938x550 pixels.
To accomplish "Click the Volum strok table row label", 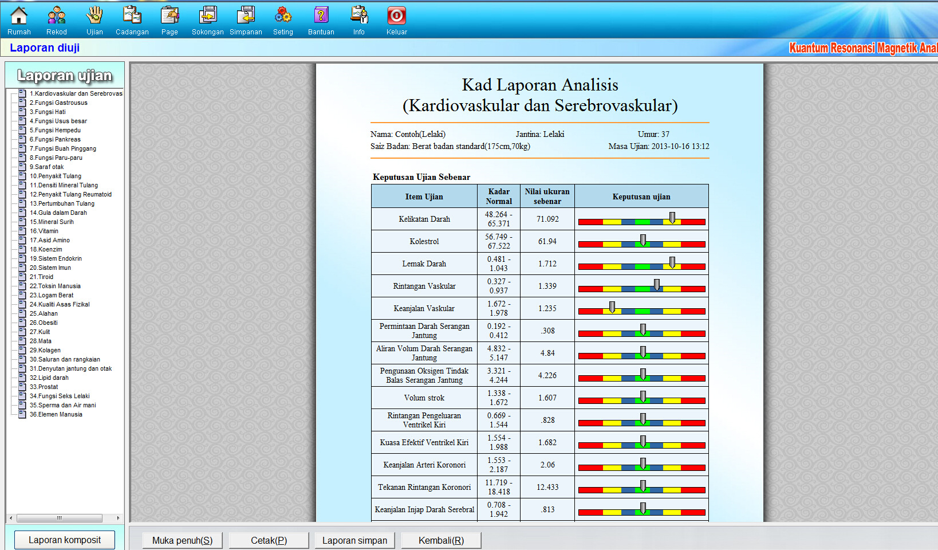I will pos(424,398).
